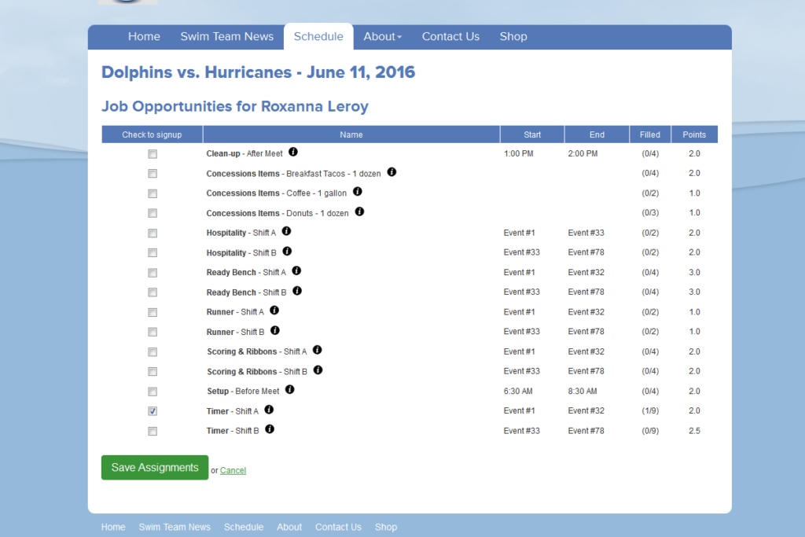Follow the footer Swim Team News link

pos(175,528)
